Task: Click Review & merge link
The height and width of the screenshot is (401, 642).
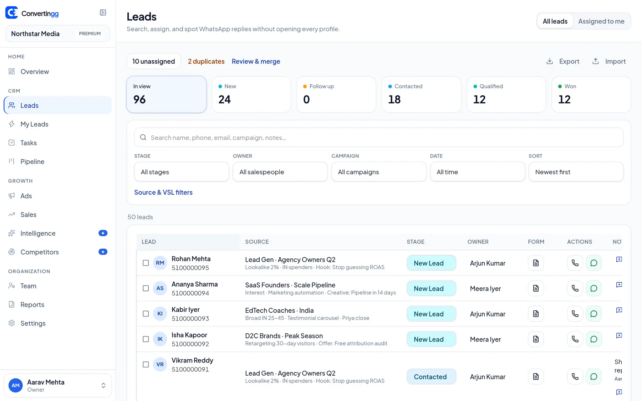Action: (x=256, y=61)
